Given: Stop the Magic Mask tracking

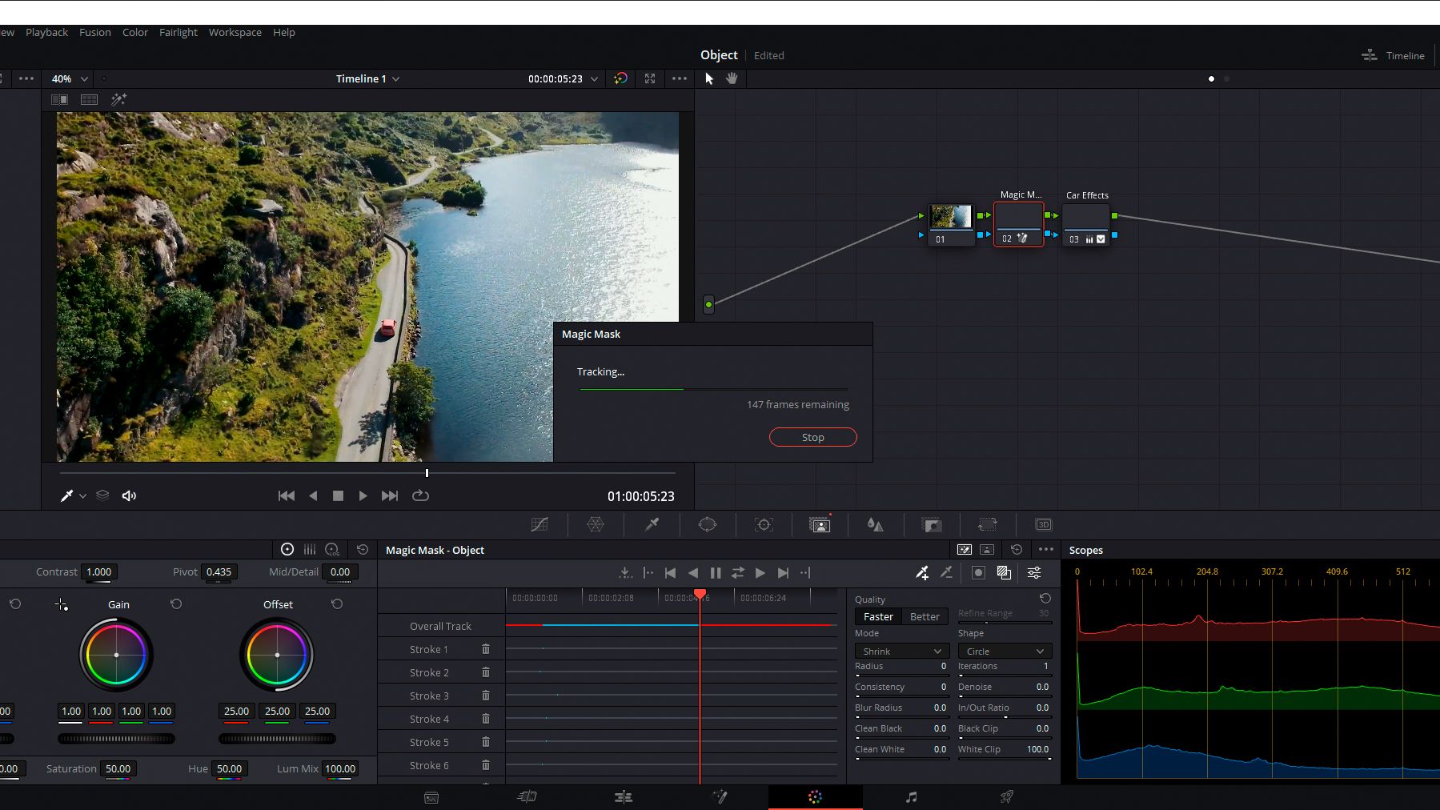Looking at the screenshot, I should (x=812, y=437).
